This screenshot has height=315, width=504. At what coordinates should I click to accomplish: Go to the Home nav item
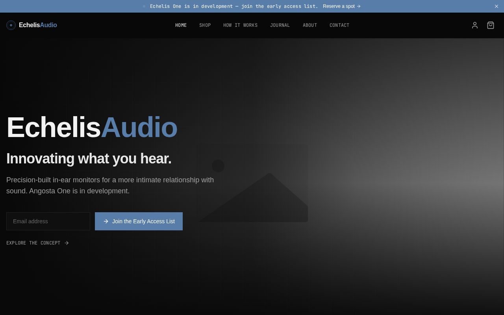coord(181,25)
